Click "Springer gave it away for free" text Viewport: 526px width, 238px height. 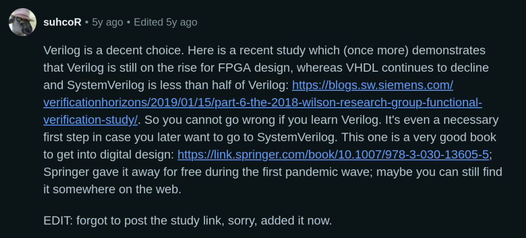click(124, 172)
